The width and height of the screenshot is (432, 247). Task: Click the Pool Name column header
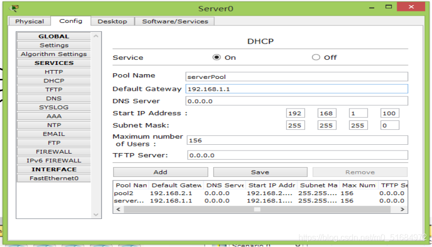[131, 185]
